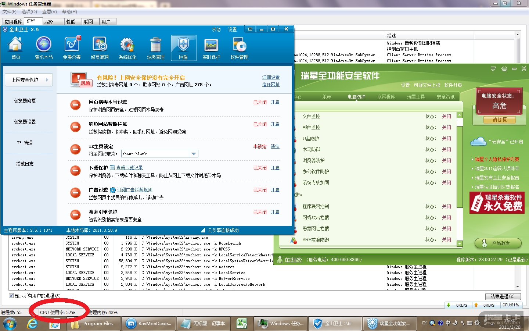Turn on 网页病毒木马过滤 via 开启
Image resolution: width=529 pixels, height=331 pixels.
coord(275,102)
